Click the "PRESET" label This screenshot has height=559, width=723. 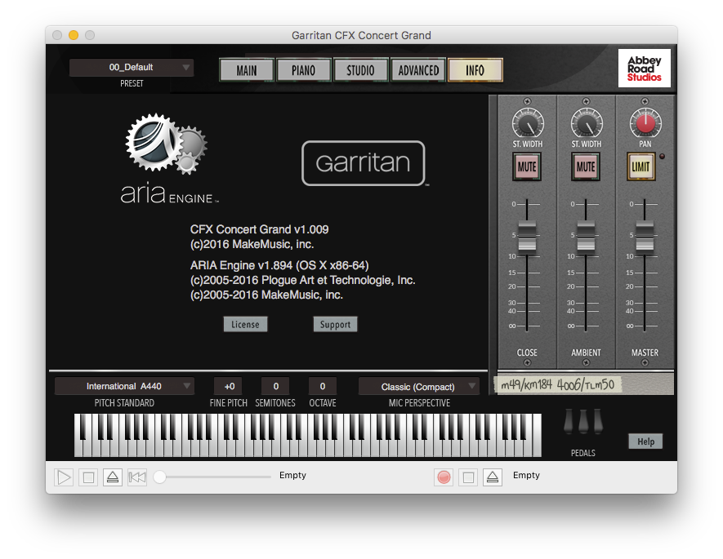point(132,83)
